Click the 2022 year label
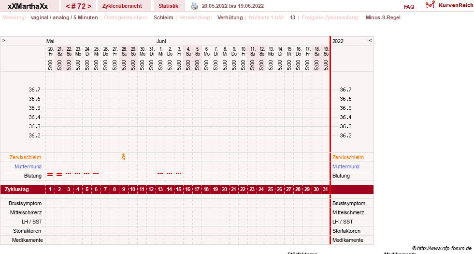 (338, 41)
